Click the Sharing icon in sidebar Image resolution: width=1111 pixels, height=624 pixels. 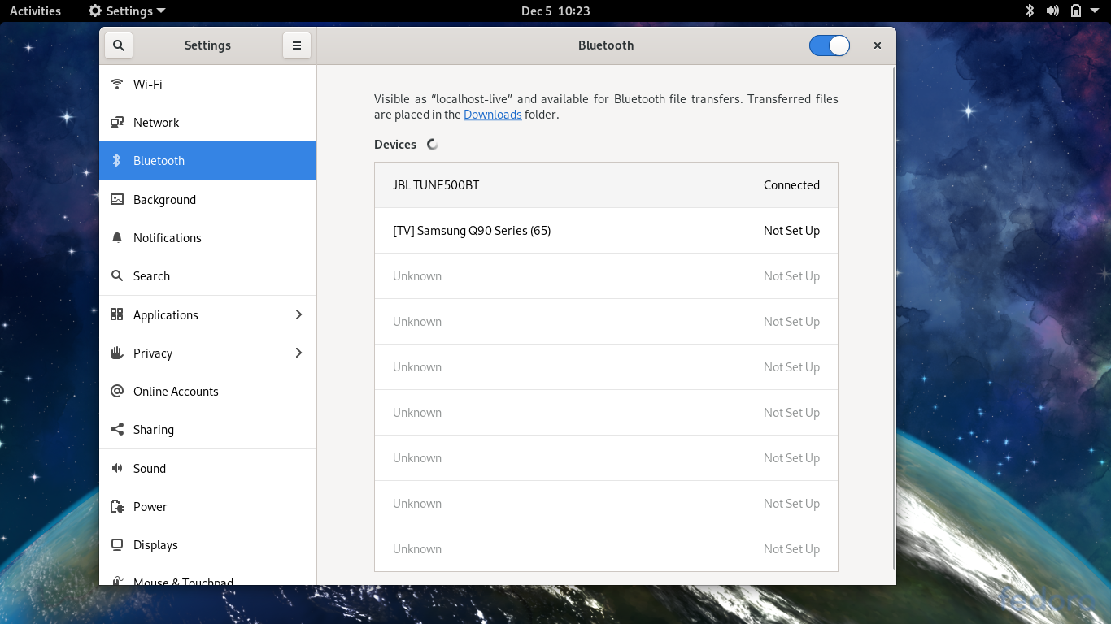pyautogui.click(x=117, y=430)
